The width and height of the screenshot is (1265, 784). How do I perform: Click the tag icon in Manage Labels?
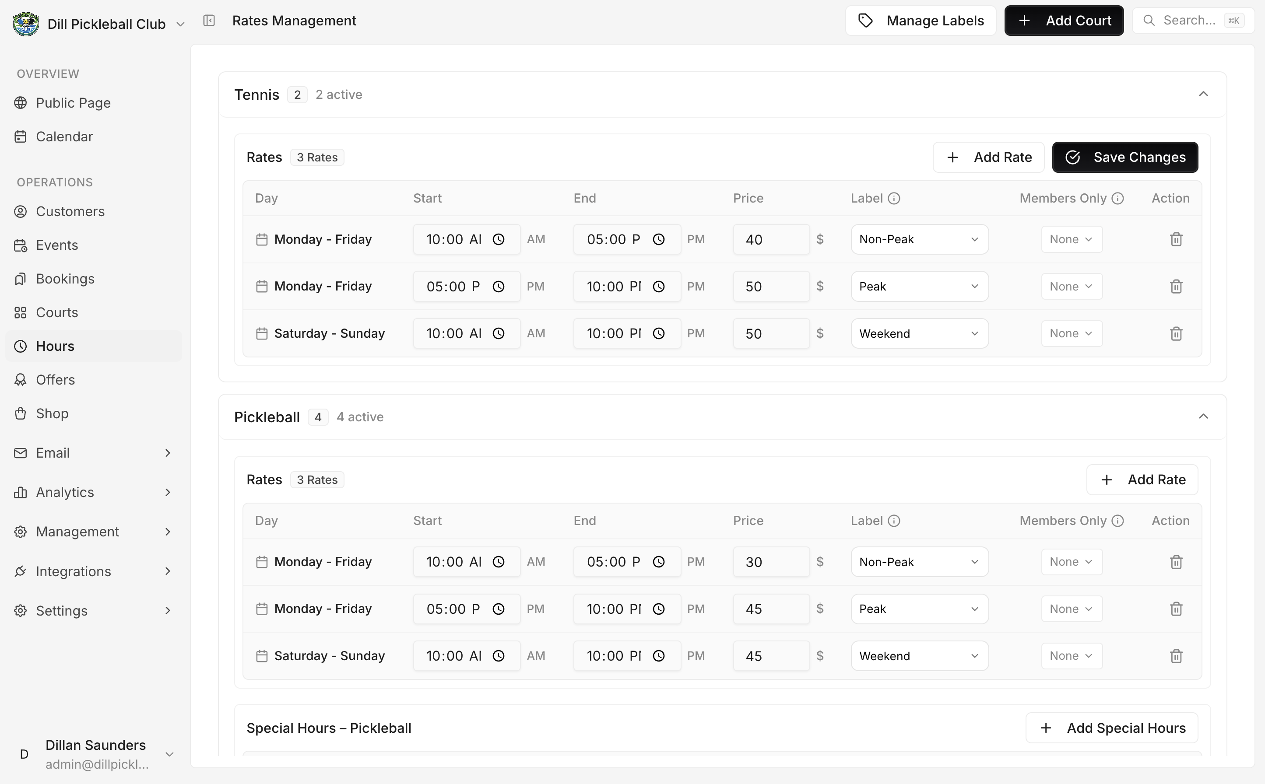click(x=865, y=21)
